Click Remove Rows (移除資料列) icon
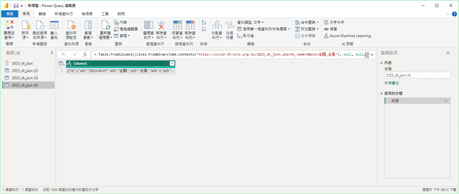Screen dimensions: 459x194 pos(190,25)
